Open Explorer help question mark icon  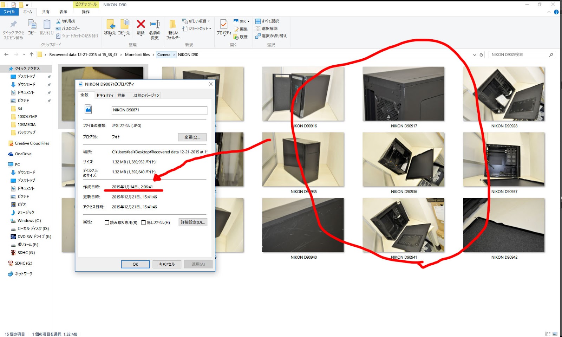pos(556,12)
